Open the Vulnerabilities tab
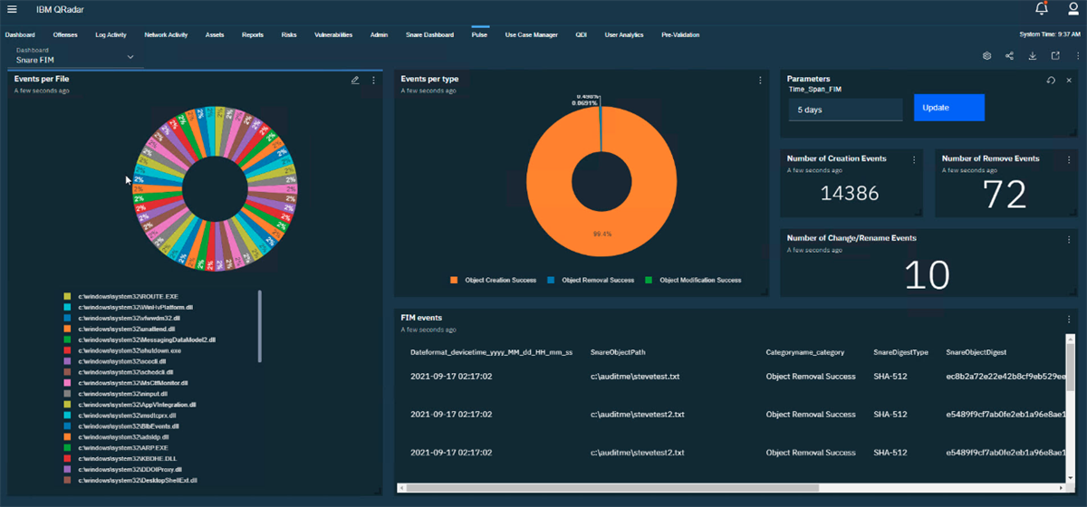The width and height of the screenshot is (1087, 507). [333, 34]
